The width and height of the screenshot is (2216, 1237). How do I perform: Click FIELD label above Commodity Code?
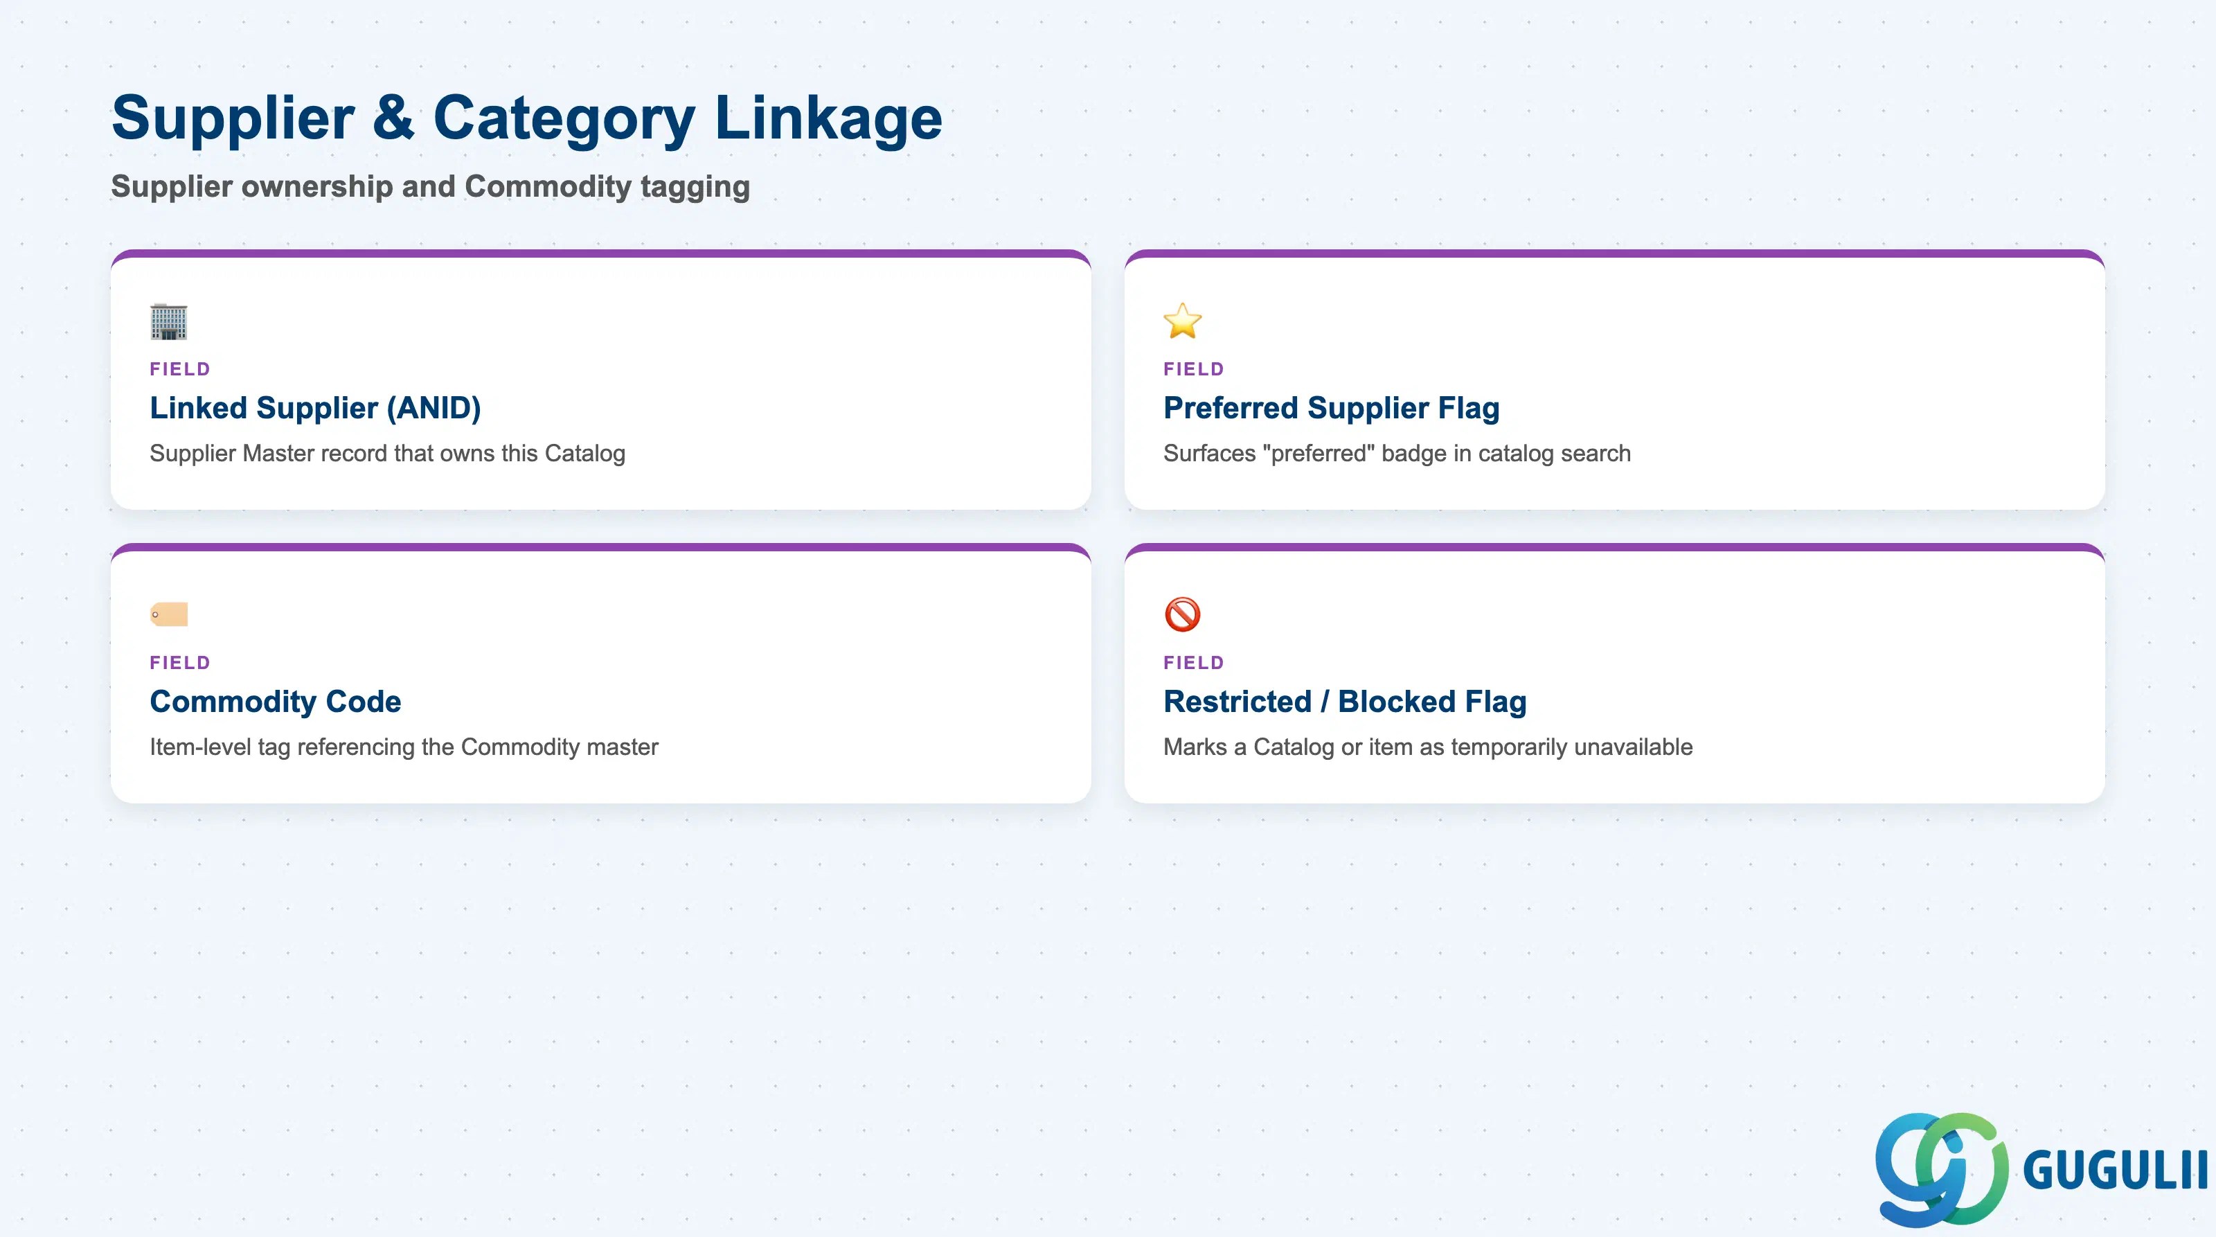point(180,662)
